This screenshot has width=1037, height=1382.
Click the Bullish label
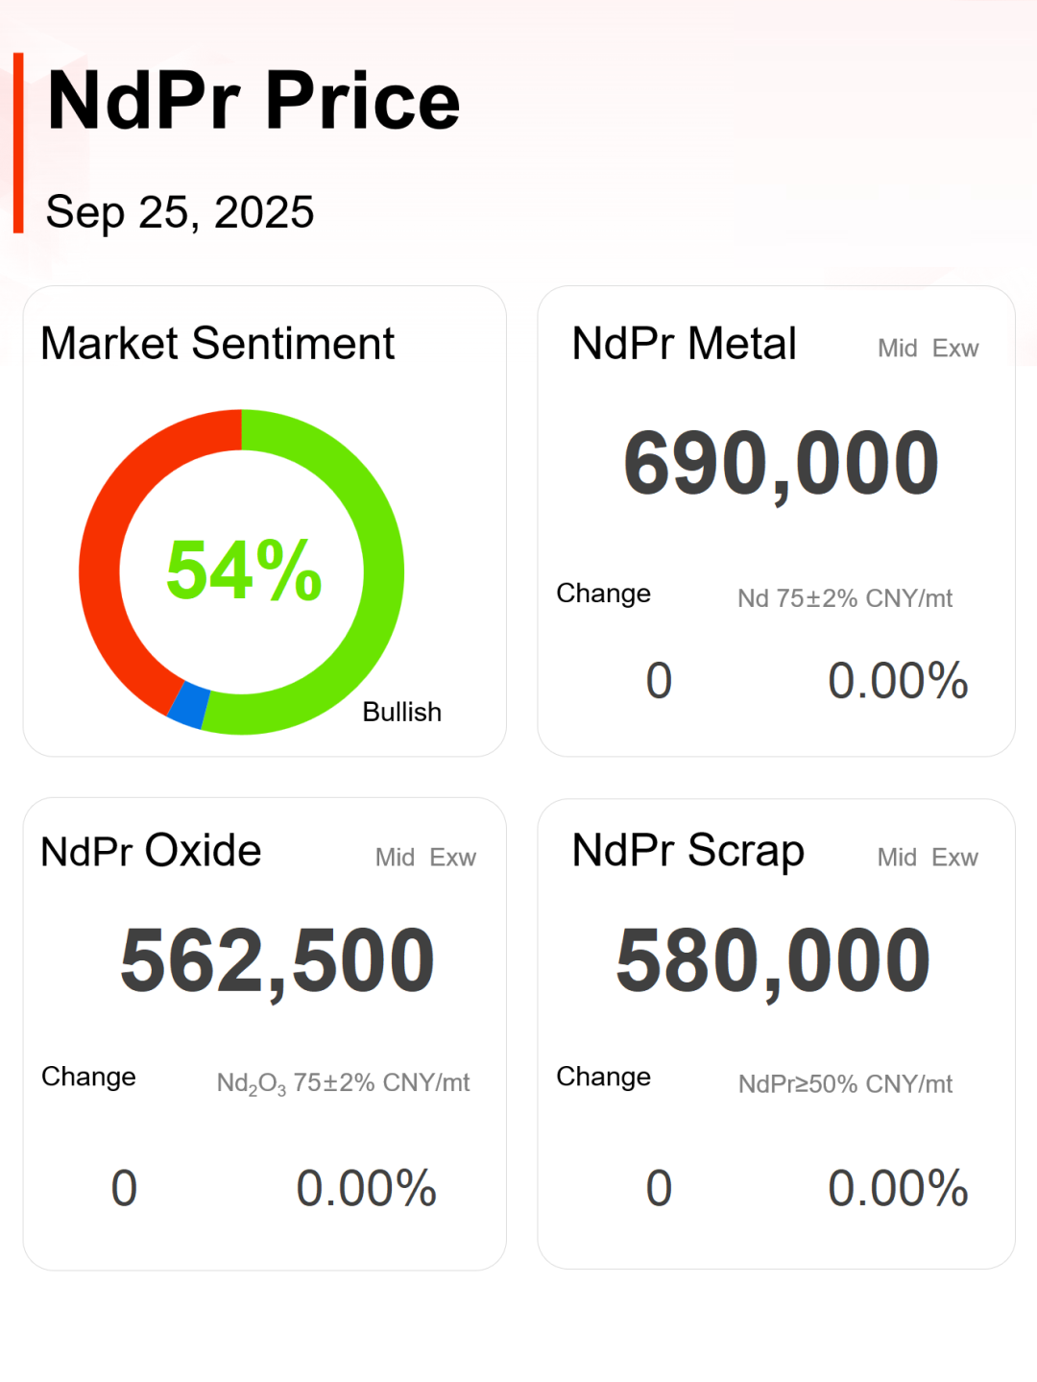point(401,713)
